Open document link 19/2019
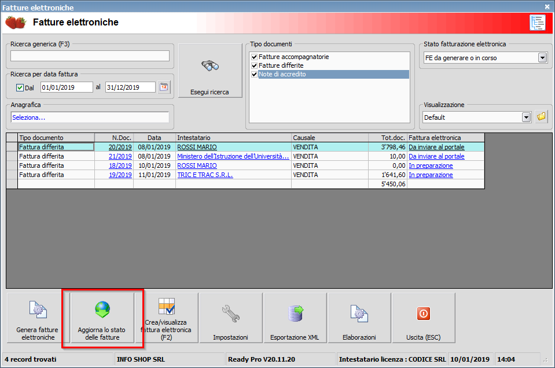555x368 pixels. (120, 174)
